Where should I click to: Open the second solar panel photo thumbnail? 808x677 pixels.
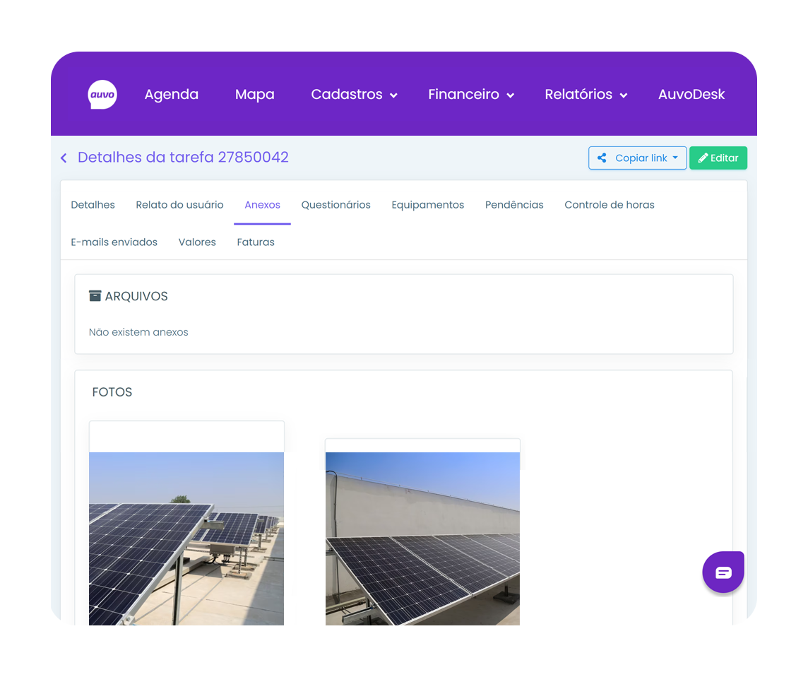[422, 541]
